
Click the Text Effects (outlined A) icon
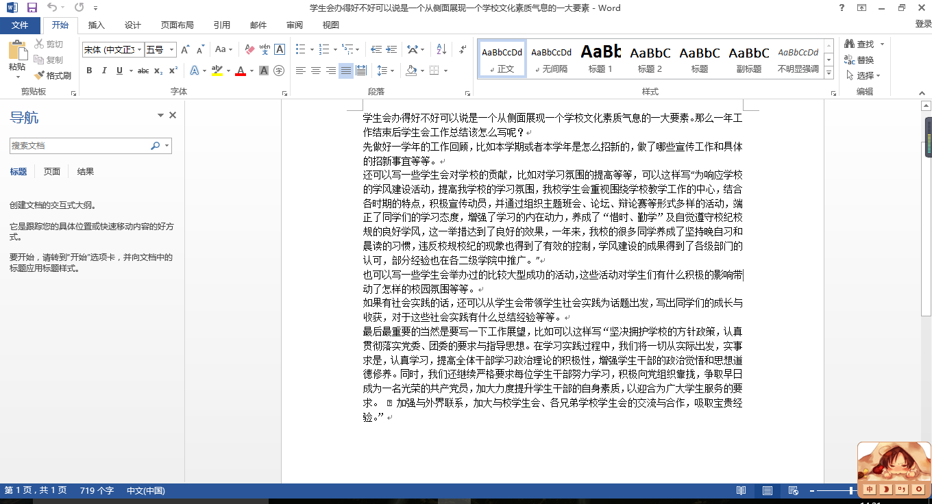tap(194, 71)
